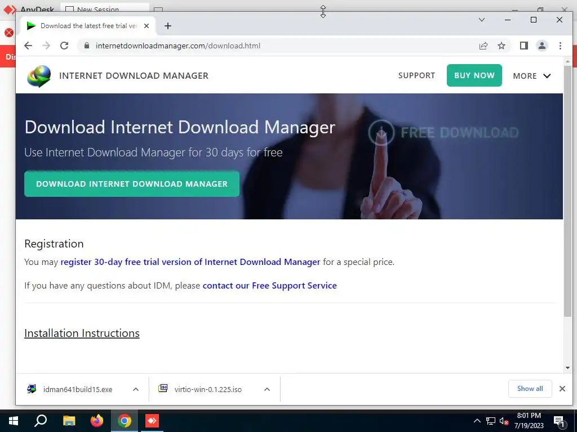Open options for virtio-win-0.1.225.iso download
The width and height of the screenshot is (577, 432).
point(267,389)
